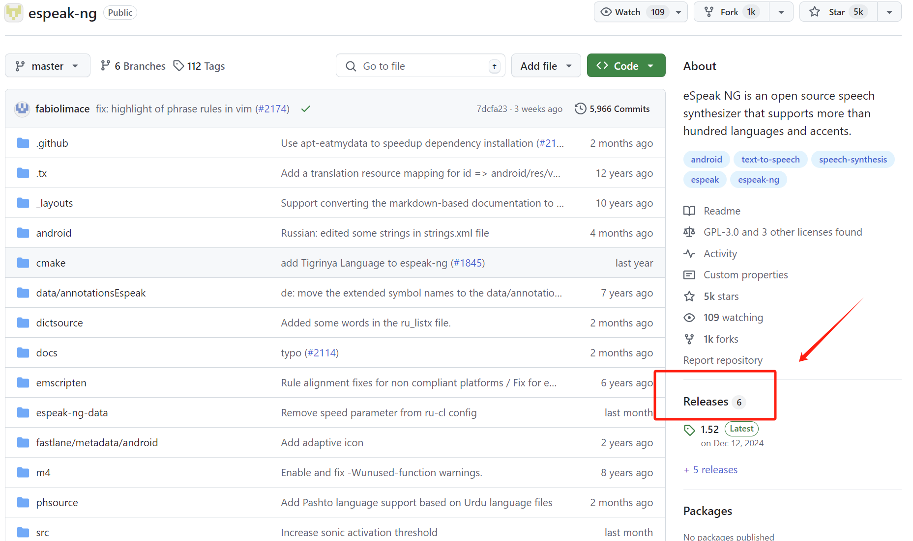This screenshot has width=913, height=541.
Task: Click the m4 folder icon
Action: coord(23,472)
